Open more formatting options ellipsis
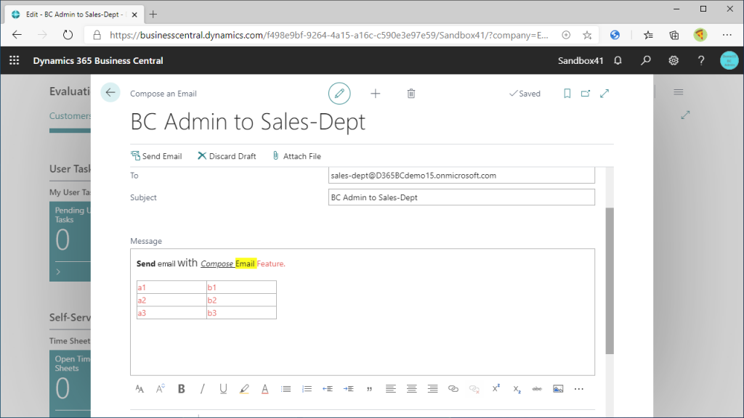The width and height of the screenshot is (744, 418). 579,389
